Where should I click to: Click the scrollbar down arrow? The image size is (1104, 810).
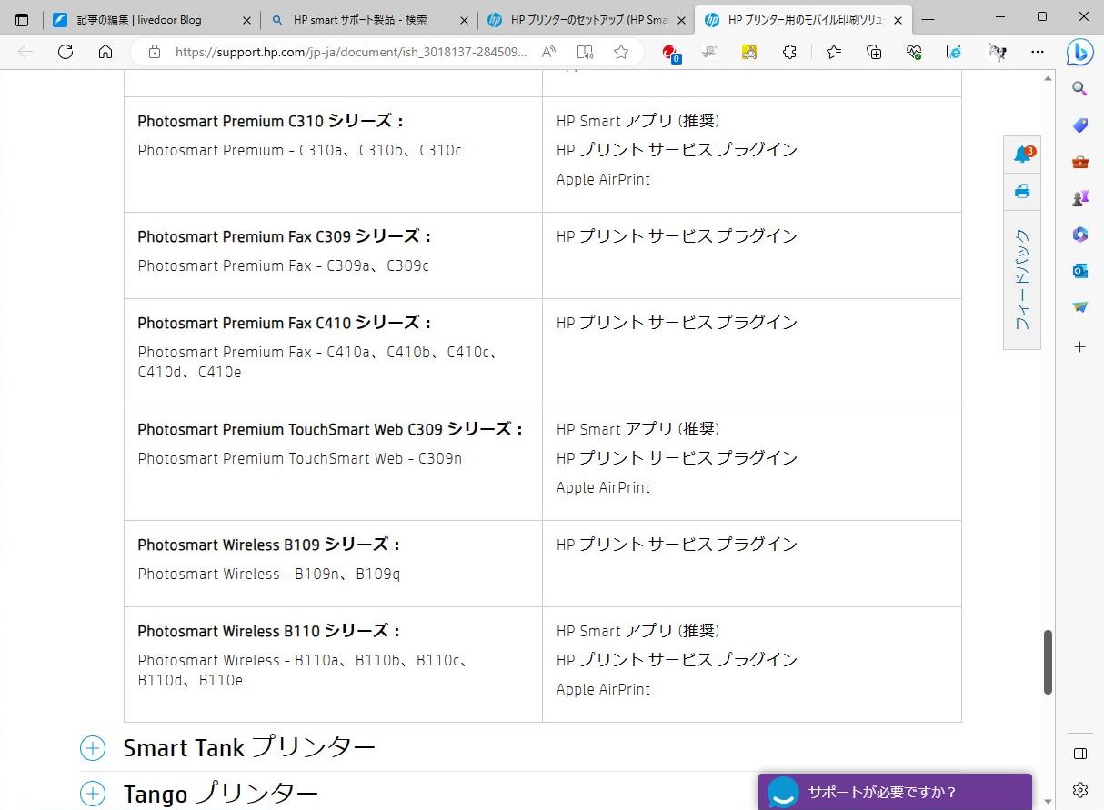pos(1049,801)
